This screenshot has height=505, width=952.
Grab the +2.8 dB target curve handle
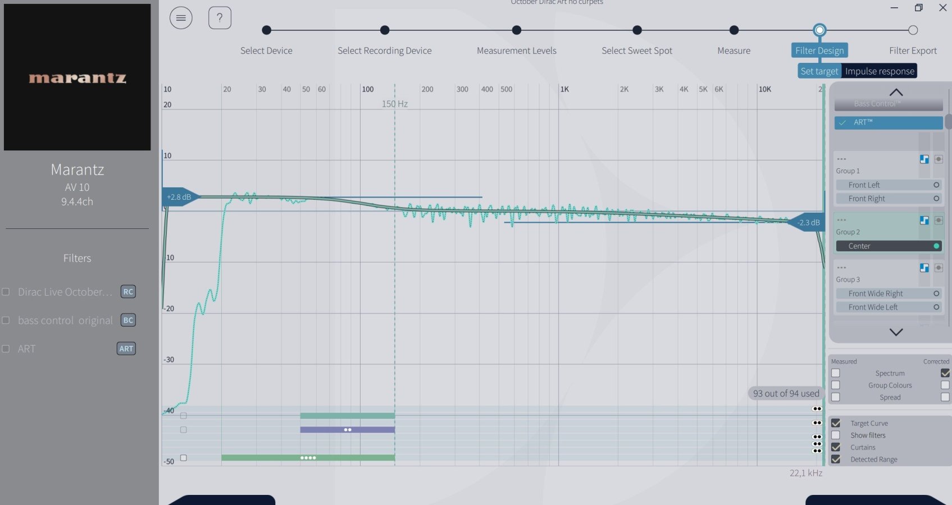point(179,197)
